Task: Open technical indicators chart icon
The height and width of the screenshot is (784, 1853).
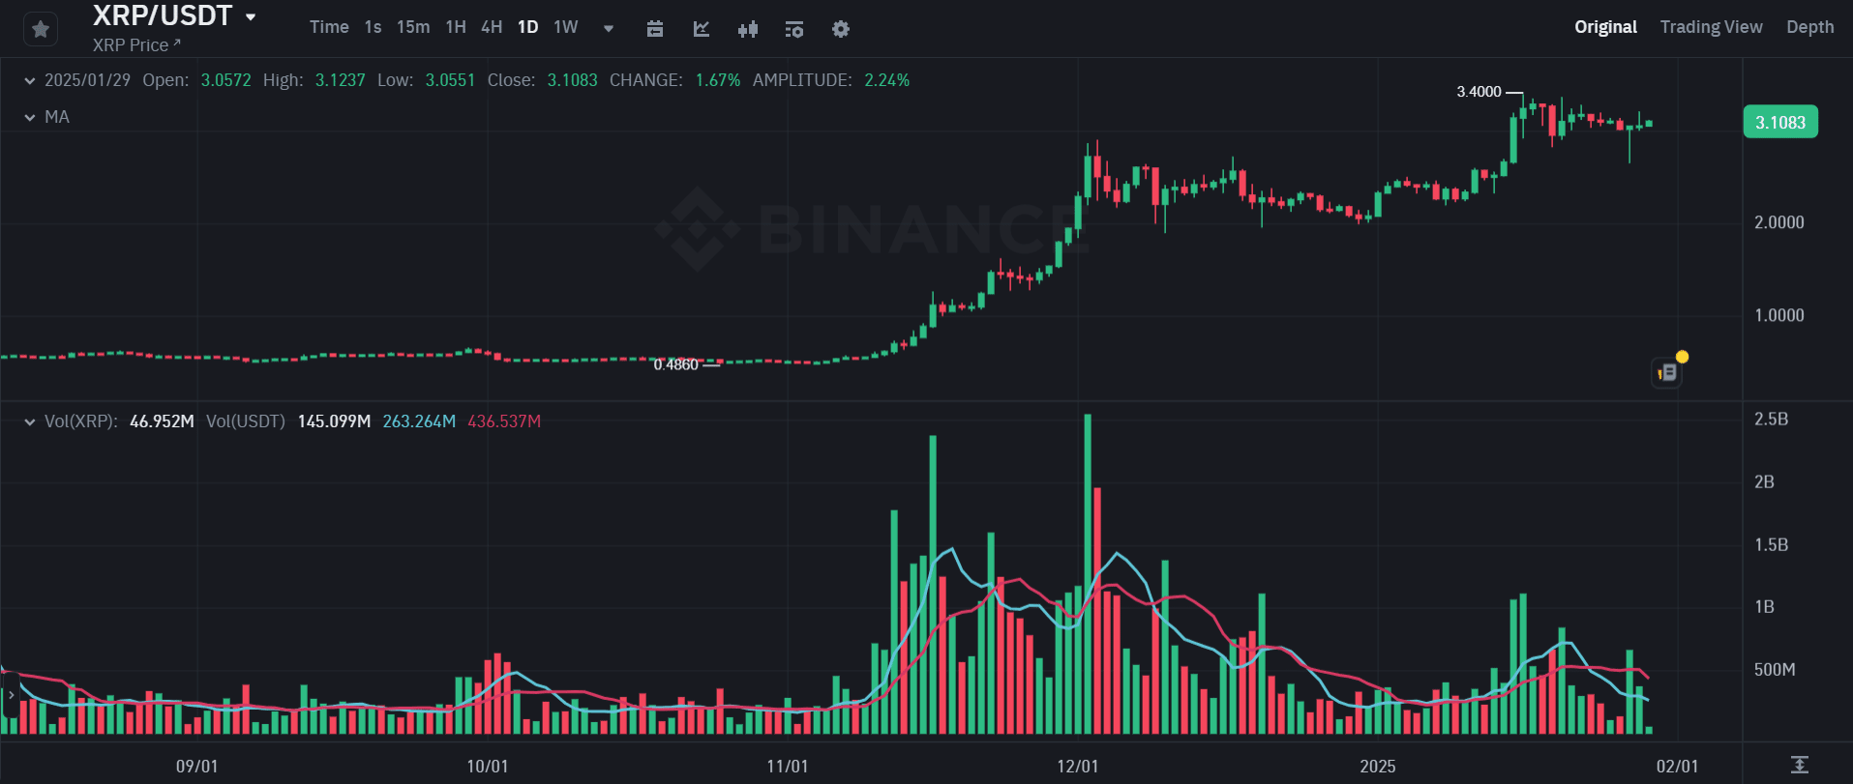Action: (x=702, y=29)
